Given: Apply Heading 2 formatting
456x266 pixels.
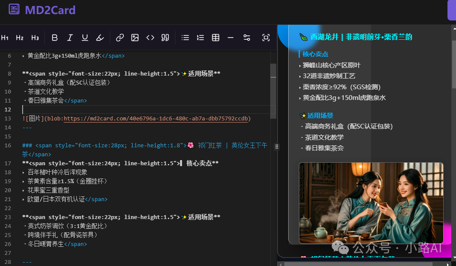Looking at the screenshot, I should point(19,38).
